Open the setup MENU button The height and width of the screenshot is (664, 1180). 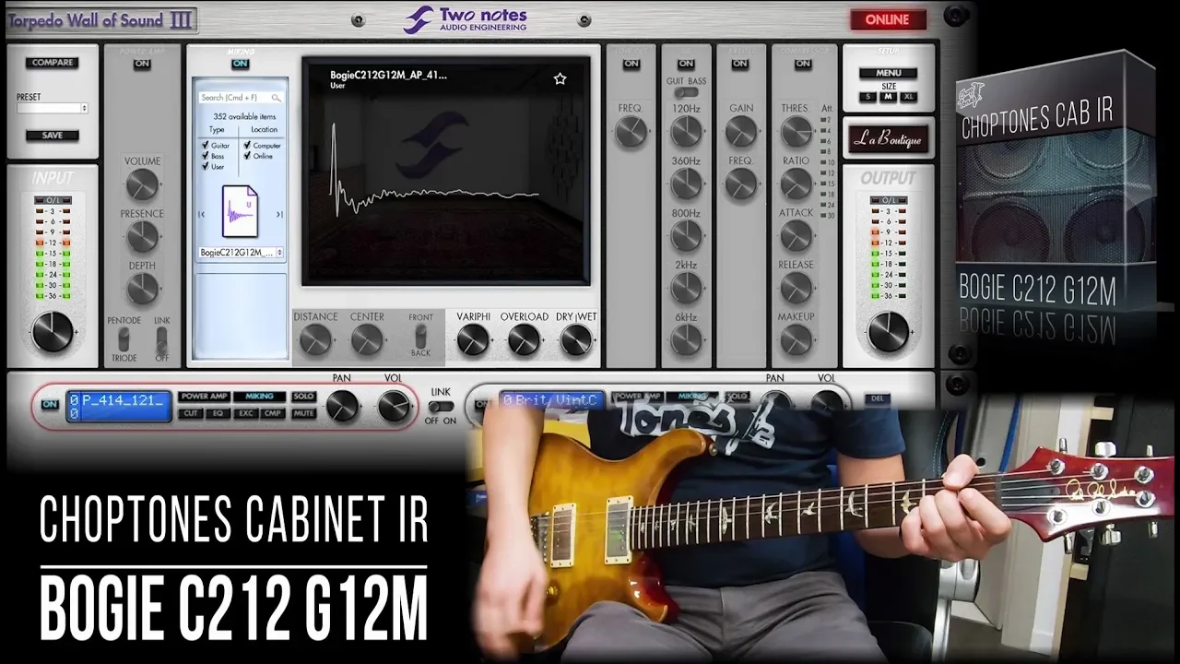(888, 73)
